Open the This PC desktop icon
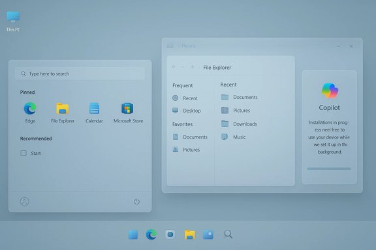 pyautogui.click(x=13, y=21)
